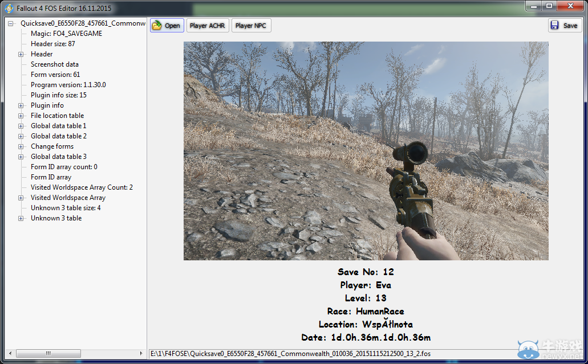588x364 pixels.
Task: Click the Race: HumanRace text
Action: coord(366,311)
